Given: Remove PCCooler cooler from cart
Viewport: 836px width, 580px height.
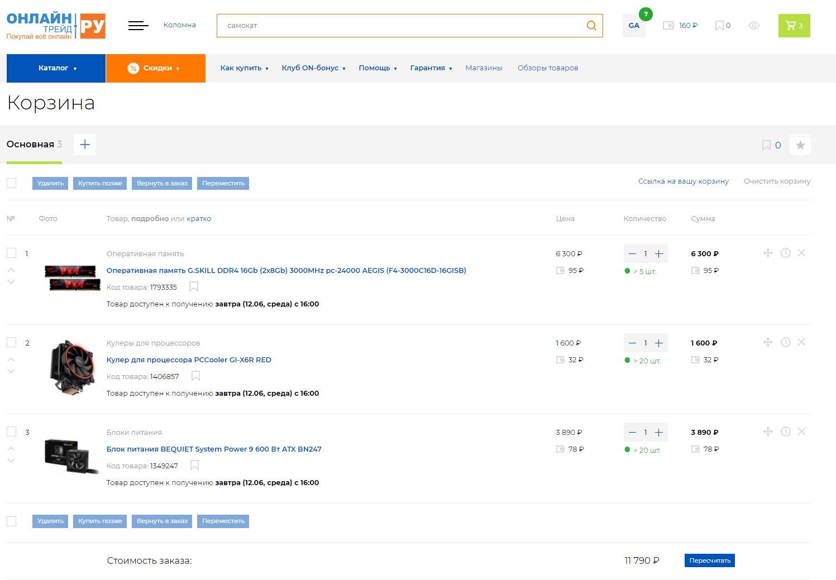Looking at the screenshot, I should [801, 342].
